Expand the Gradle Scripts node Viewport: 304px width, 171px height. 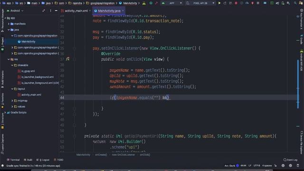5,113
